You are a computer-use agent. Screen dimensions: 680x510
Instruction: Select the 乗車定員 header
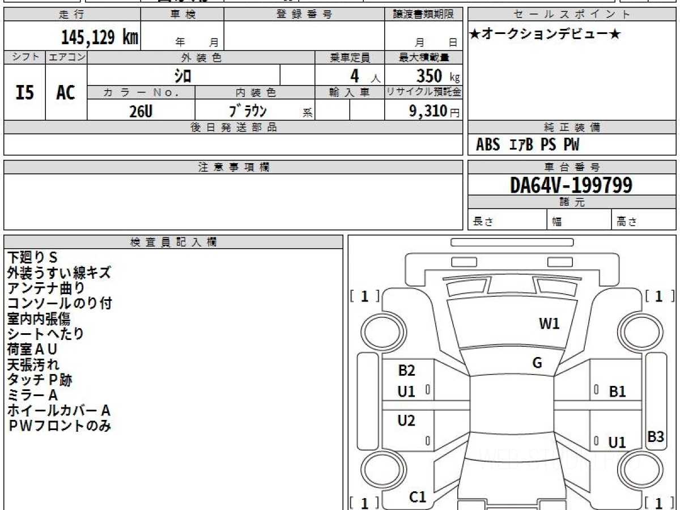tap(350, 57)
